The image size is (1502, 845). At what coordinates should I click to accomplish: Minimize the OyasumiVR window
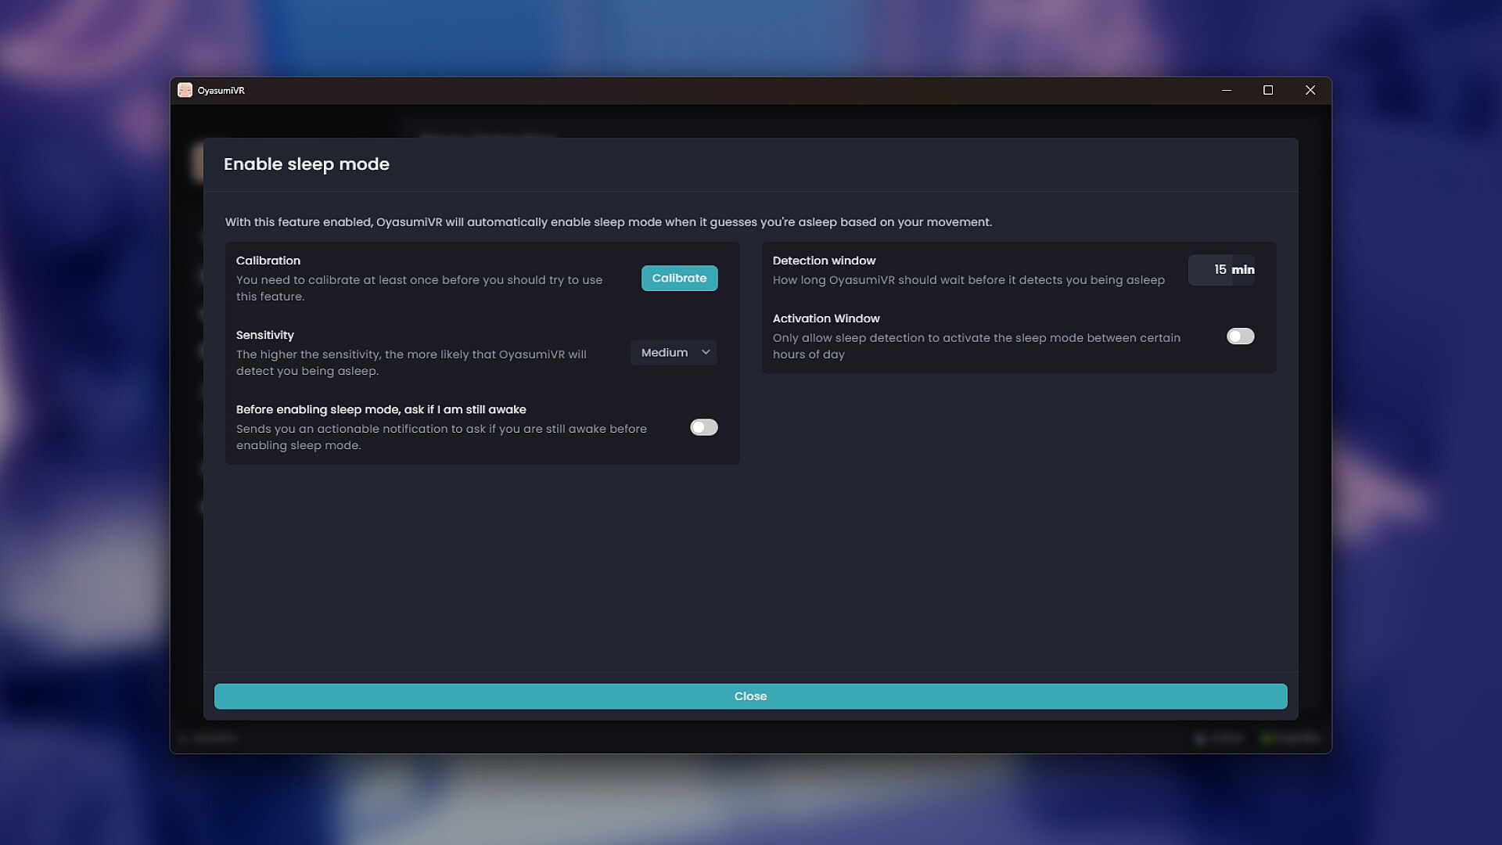pyautogui.click(x=1227, y=90)
